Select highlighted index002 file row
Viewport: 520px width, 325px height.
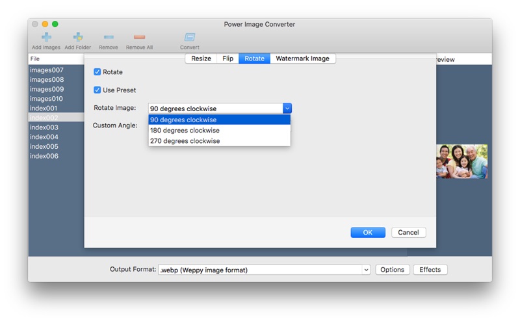click(x=56, y=118)
